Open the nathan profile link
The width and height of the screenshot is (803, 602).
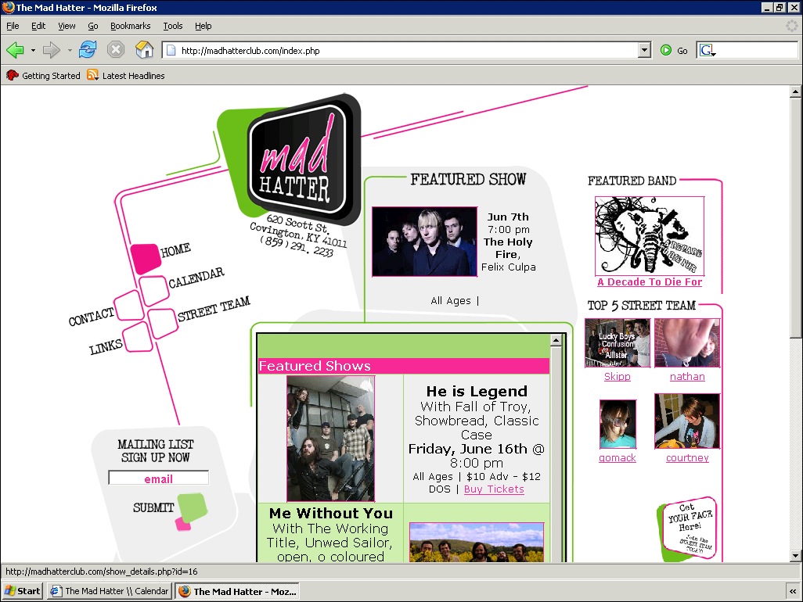click(687, 376)
